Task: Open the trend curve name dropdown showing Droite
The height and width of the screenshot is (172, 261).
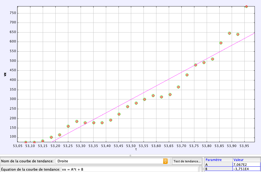Action: (x=112, y=161)
